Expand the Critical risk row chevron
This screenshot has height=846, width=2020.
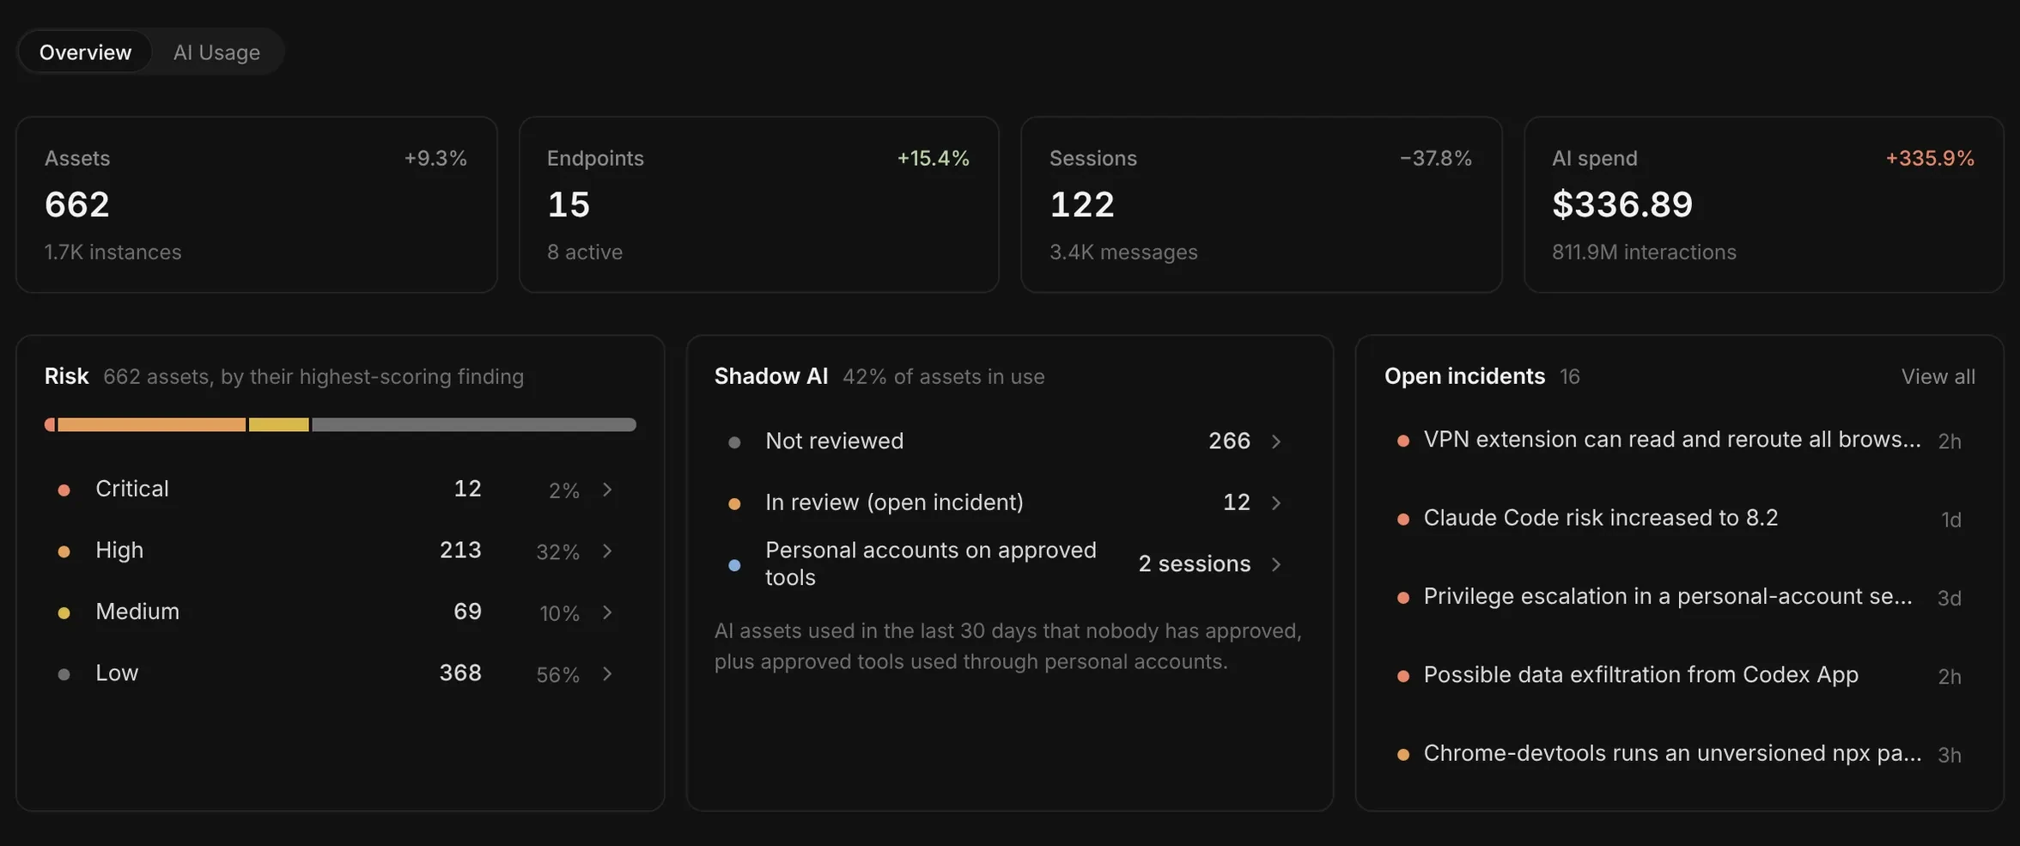[607, 489]
